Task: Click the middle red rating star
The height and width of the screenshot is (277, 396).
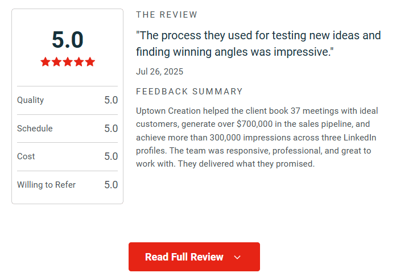Action: pyautogui.click(x=68, y=62)
